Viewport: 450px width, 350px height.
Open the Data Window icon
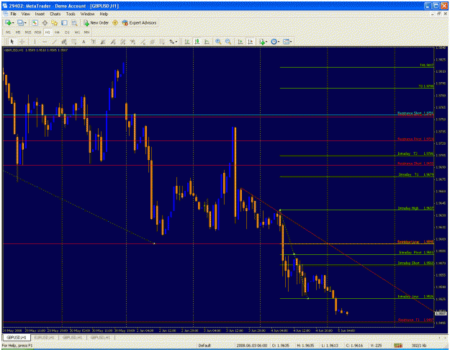[x=45, y=22]
